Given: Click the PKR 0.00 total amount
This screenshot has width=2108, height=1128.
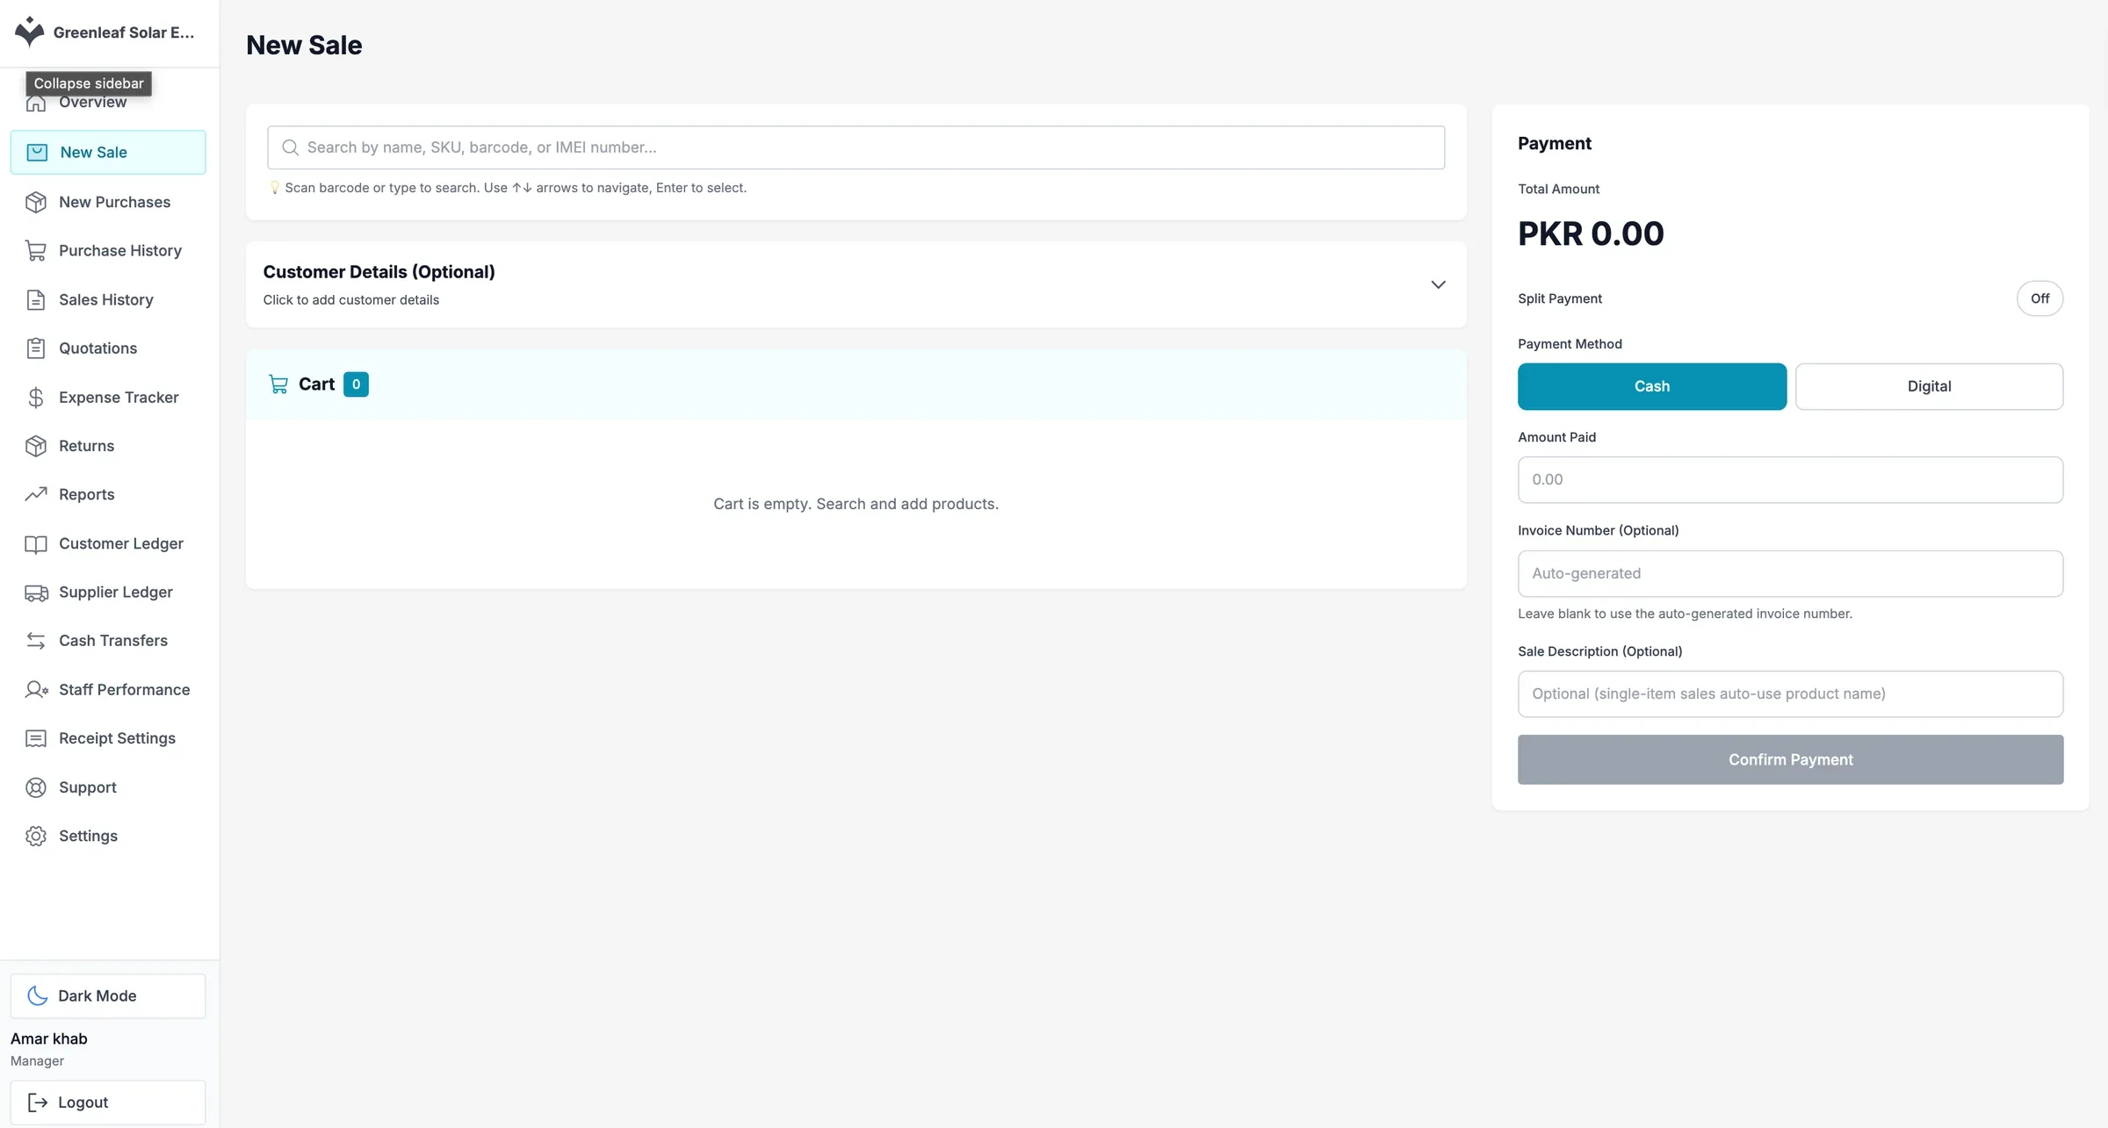Looking at the screenshot, I should [1591, 234].
